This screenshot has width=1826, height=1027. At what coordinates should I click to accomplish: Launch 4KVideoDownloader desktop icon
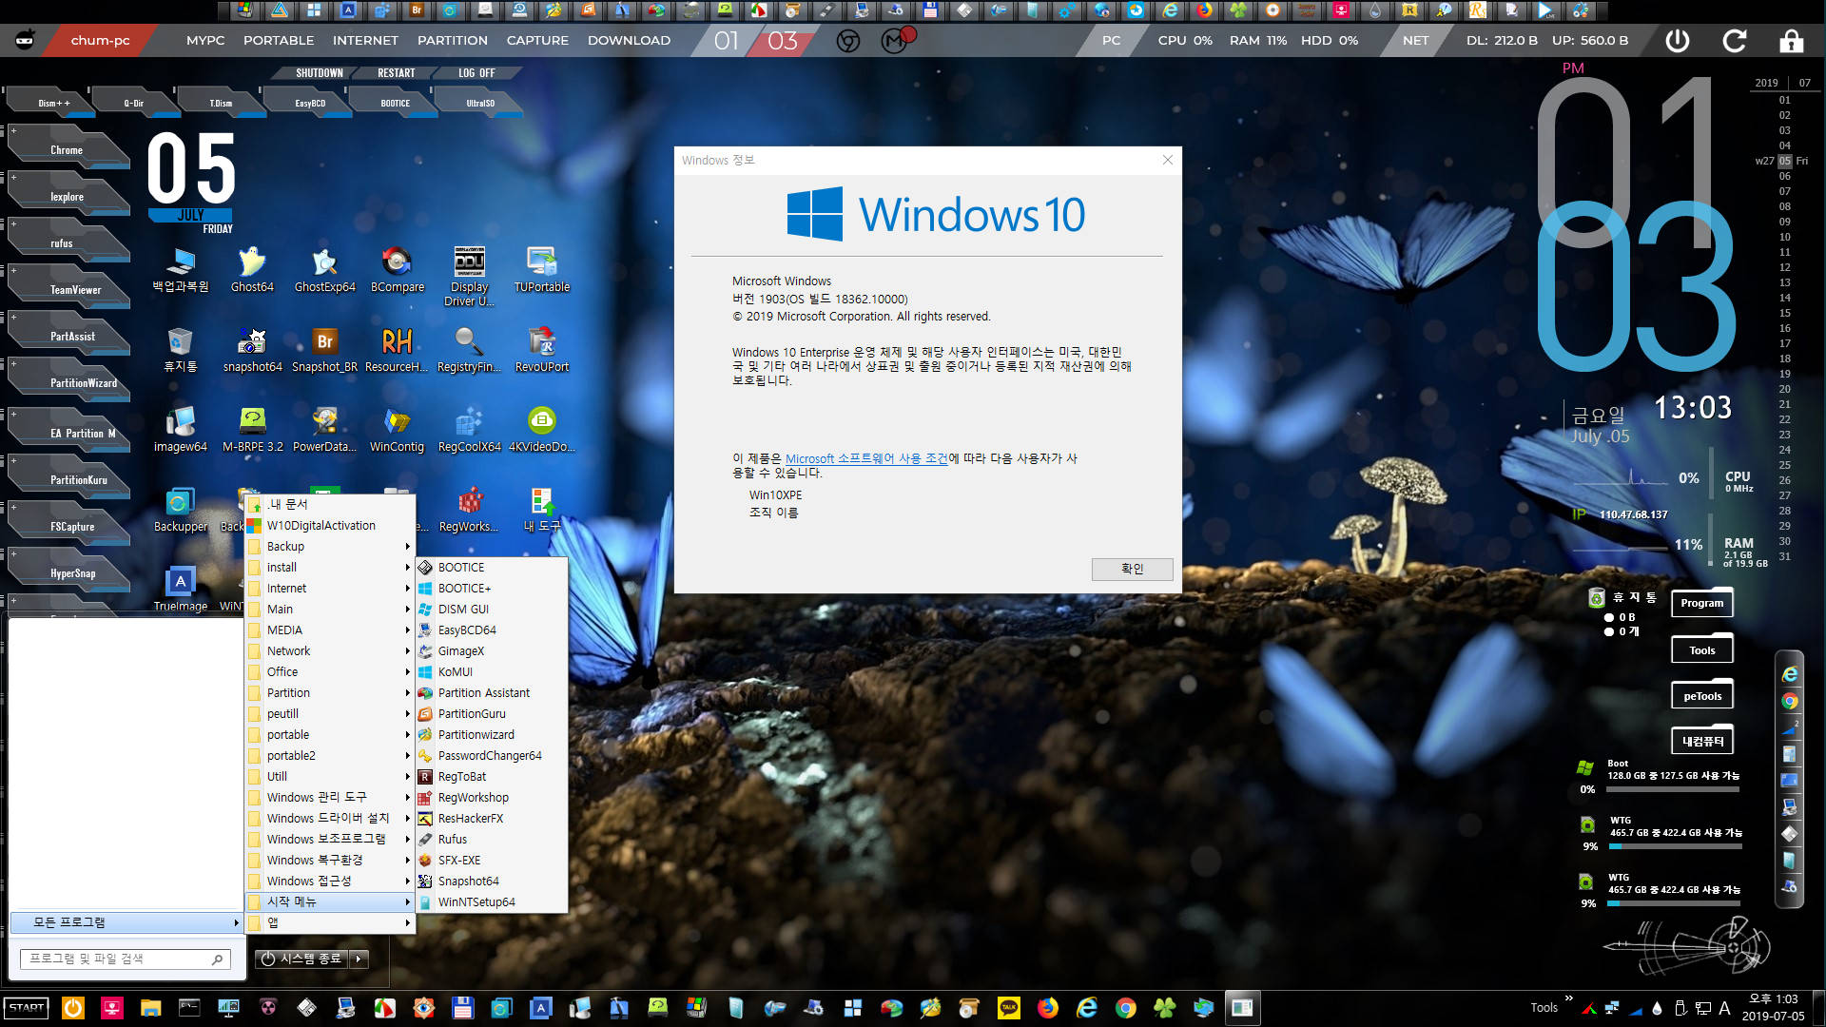tap(542, 430)
